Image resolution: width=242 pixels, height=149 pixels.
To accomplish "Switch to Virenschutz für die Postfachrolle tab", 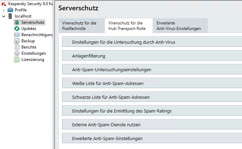I will [x=81, y=26].
